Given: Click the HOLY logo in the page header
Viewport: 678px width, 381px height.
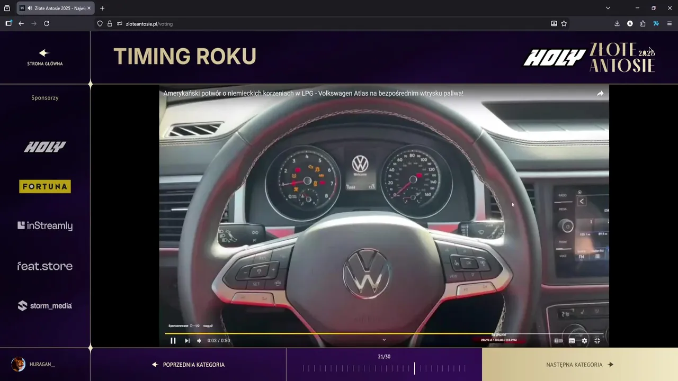Looking at the screenshot, I should pos(554,58).
